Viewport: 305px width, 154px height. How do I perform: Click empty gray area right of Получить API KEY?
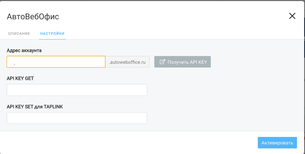click(x=254, y=62)
